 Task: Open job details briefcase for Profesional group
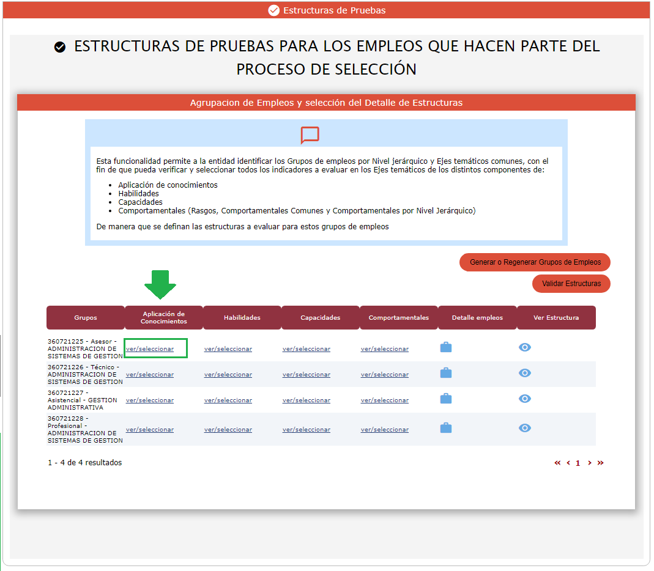click(446, 428)
